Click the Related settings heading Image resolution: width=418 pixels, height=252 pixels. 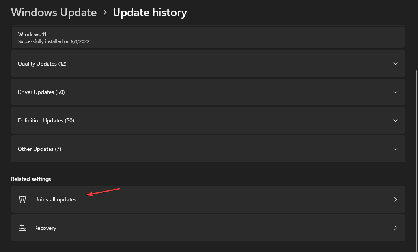[x=31, y=179]
